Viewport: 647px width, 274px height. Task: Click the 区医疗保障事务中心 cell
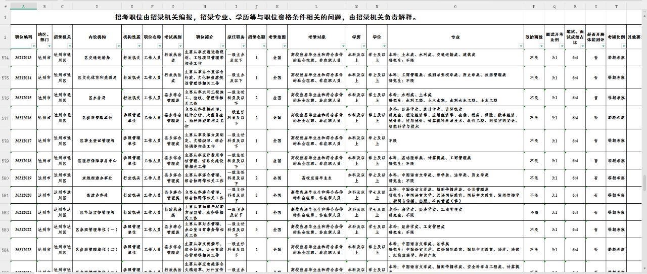[97, 161]
